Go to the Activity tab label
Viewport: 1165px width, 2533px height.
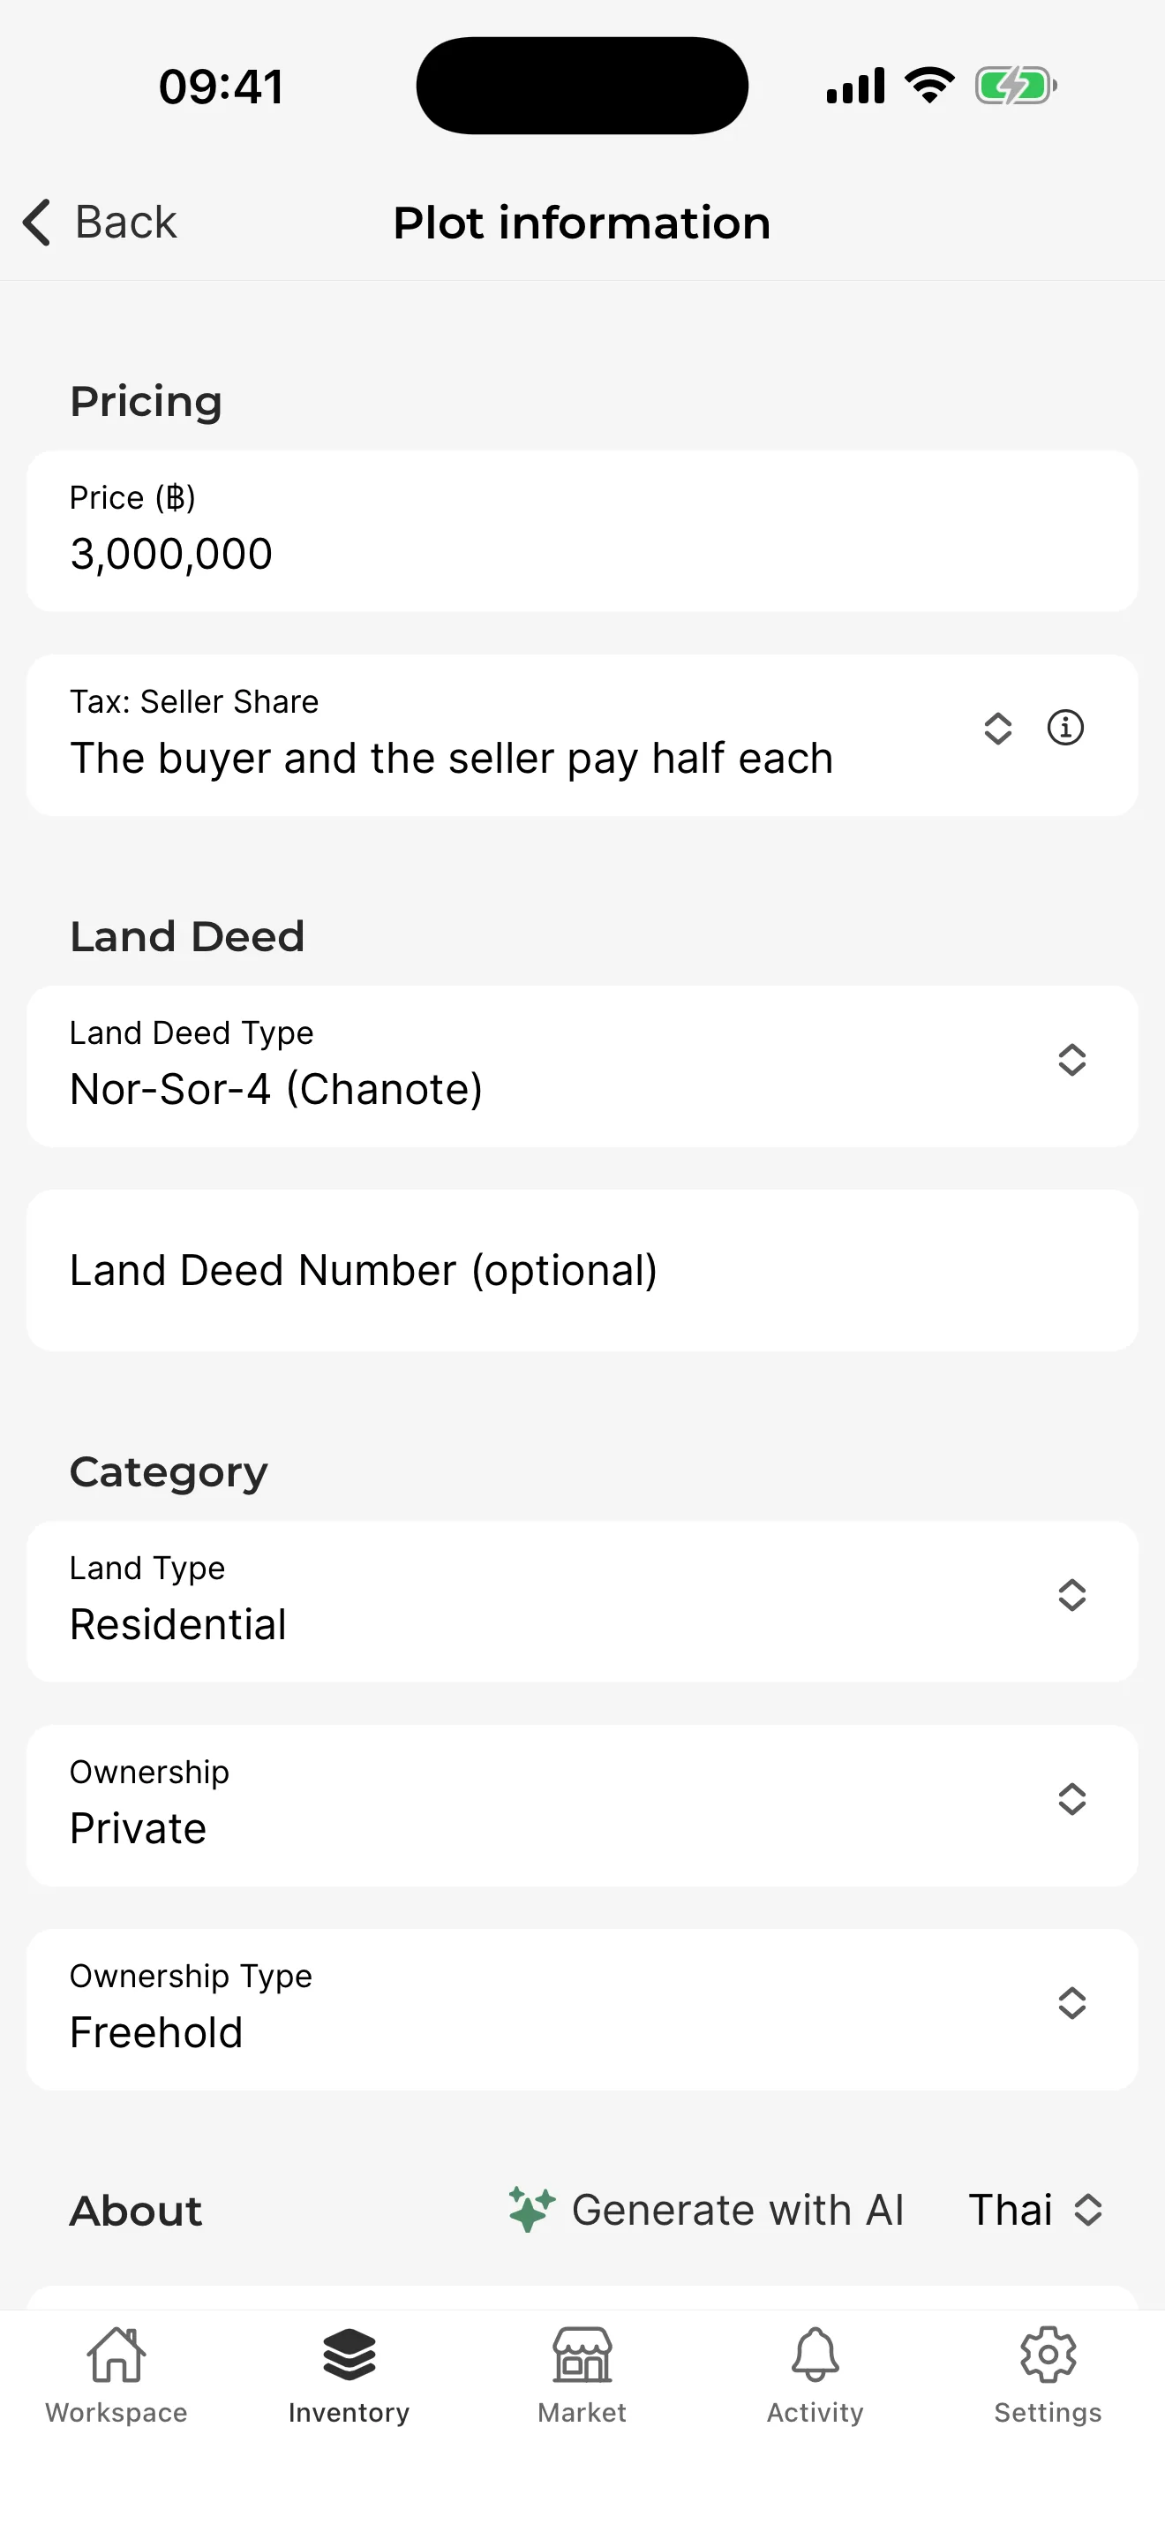tap(815, 2412)
